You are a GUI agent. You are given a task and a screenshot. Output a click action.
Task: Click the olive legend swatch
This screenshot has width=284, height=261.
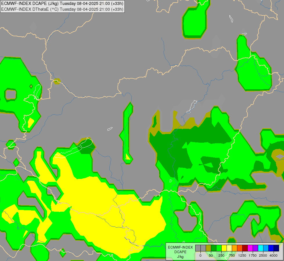[x=209, y=248]
